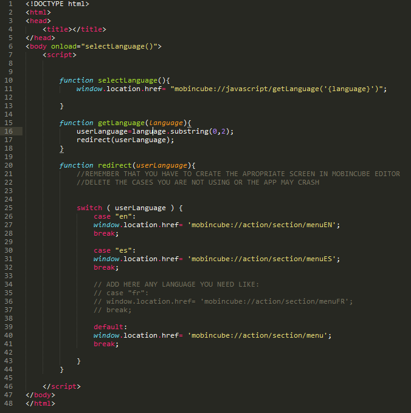Click the 'function' keyword on line 20
The height and width of the screenshot is (413, 411).
coord(76,165)
